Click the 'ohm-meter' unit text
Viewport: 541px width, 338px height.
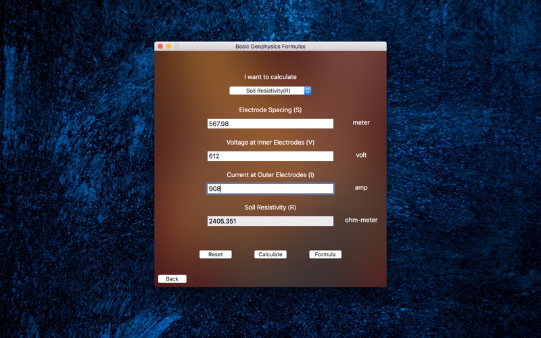pyautogui.click(x=361, y=220)
